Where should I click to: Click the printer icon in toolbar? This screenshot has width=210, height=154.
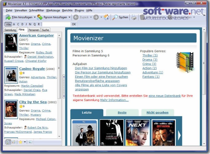134,17
